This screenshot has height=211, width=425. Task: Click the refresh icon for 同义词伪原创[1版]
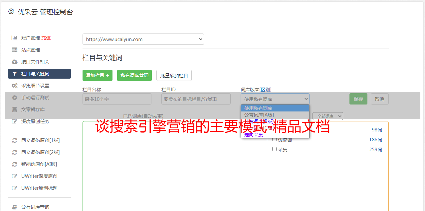click(x=14, y=140)
